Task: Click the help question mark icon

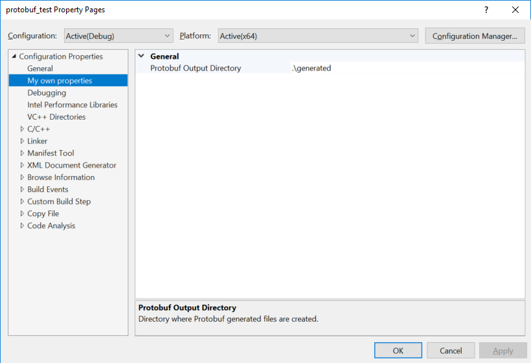Action: click(x=486, y=10)
